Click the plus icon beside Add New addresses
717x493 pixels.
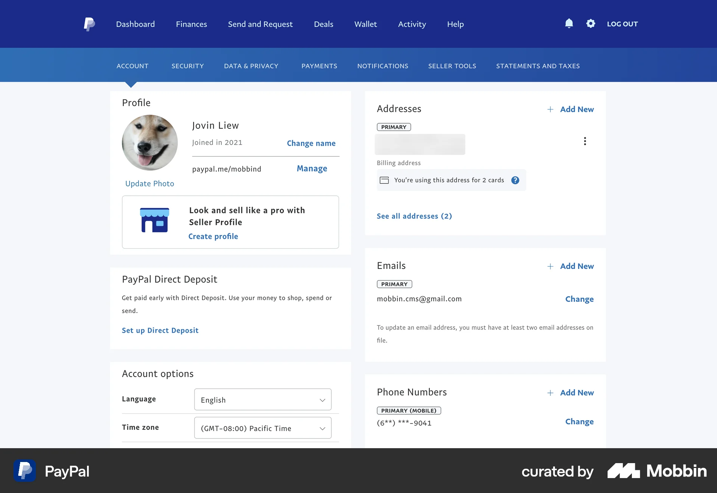coord(550,109)
